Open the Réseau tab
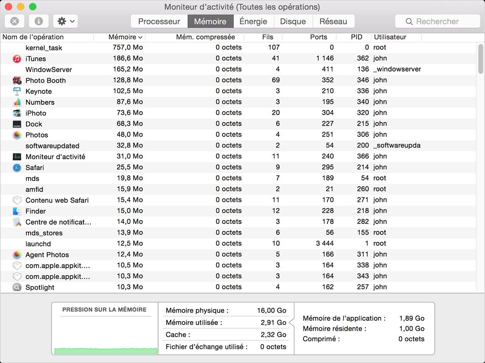The image size is (485, 363). click(x=333, y=21)
